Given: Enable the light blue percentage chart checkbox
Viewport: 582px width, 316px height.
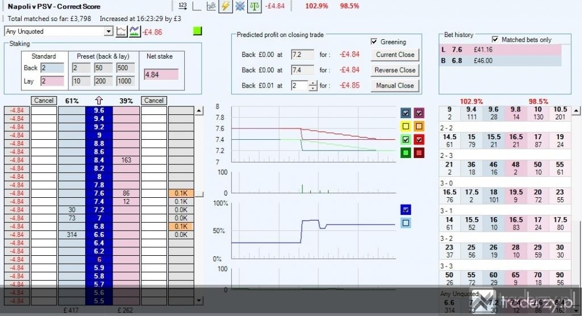Looking at the screenshot, I should pyautogui.click(x=406, y=223).
